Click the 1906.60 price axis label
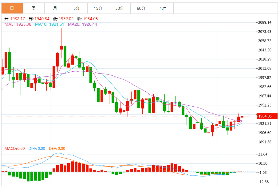Viewport: 280px width, 186px height. pos(265,133)
